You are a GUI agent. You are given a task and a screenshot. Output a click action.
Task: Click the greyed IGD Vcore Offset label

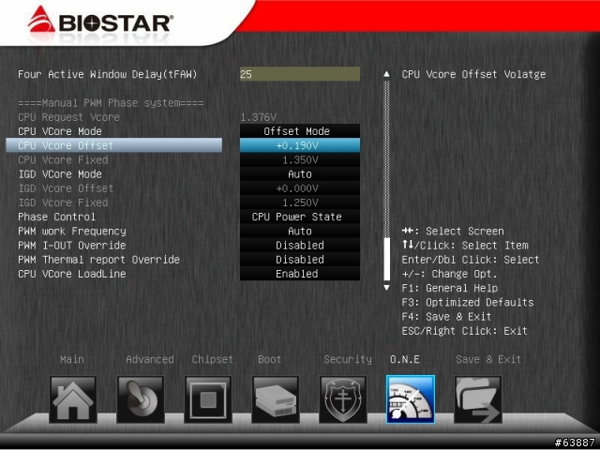click(66, 188)
